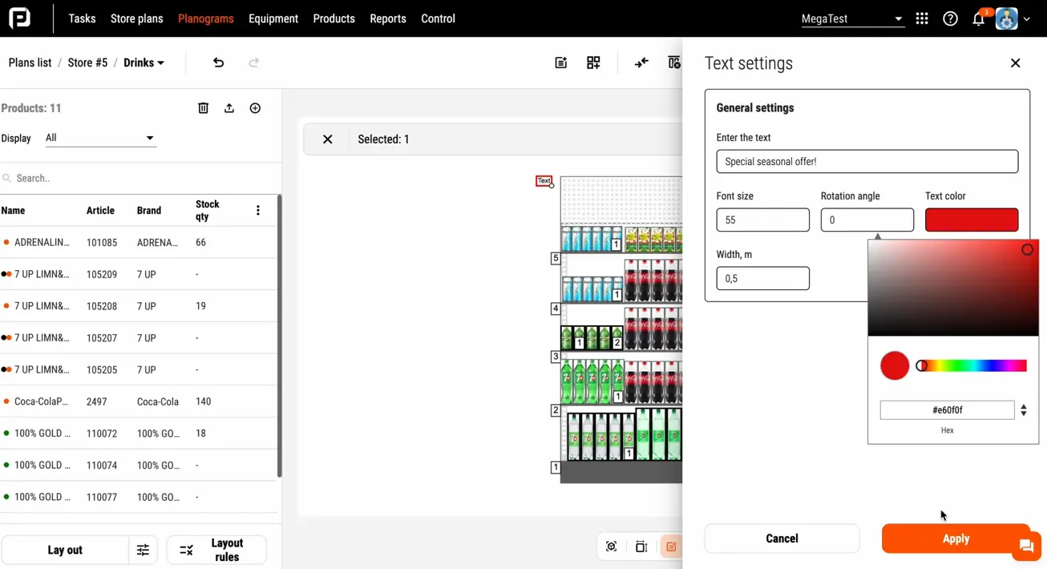Click the delete products trash icon

point(203,107)
